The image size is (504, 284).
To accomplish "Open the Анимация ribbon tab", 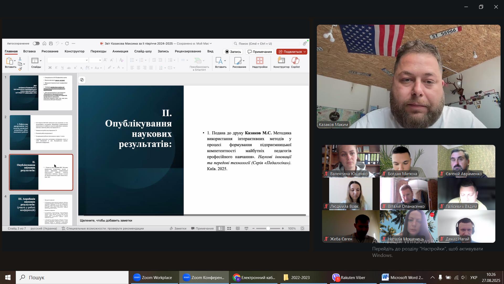I will pos(120,51).
